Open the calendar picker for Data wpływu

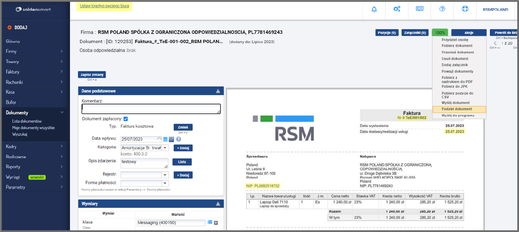click(x=165, y=139)
